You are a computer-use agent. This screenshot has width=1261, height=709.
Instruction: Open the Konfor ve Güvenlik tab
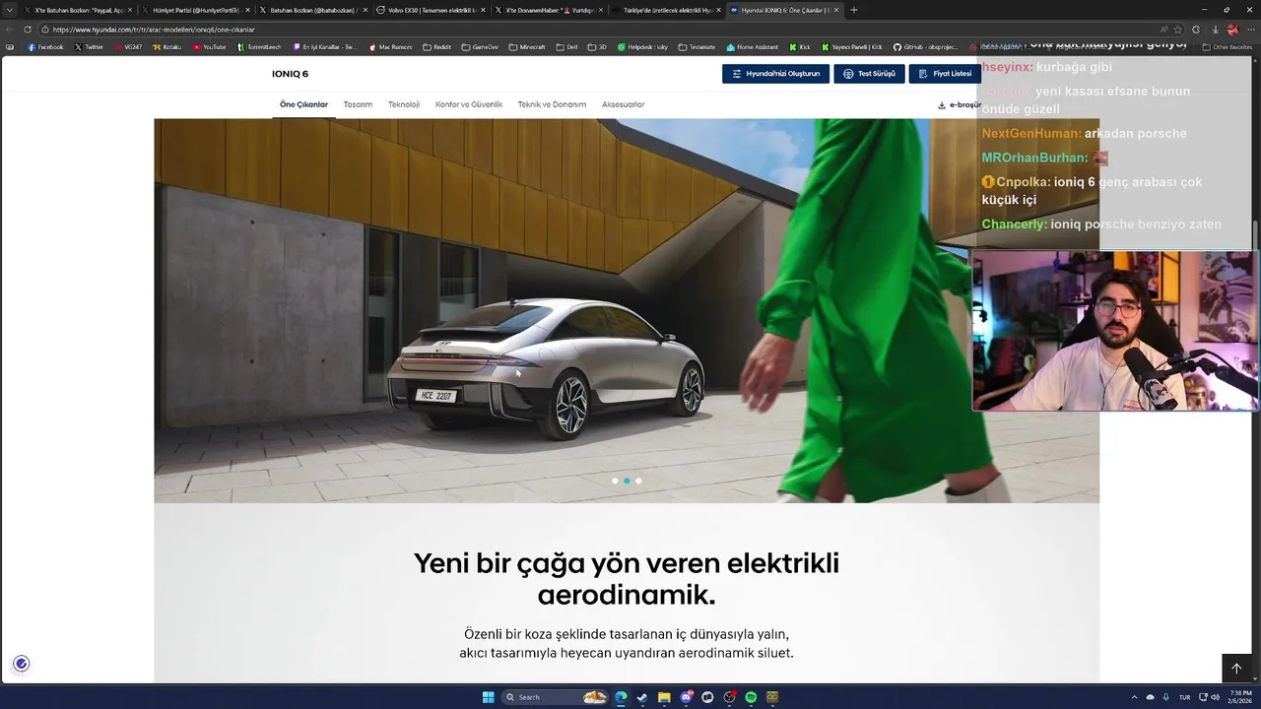[x=469, y=104]
